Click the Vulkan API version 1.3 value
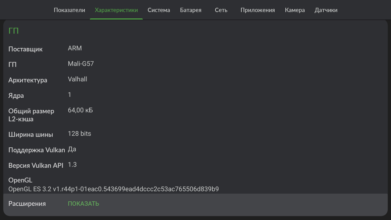 tap(72, 165)
